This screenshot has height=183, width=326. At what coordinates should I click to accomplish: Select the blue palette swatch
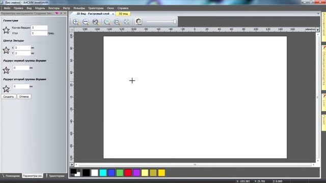coord(111,173)
